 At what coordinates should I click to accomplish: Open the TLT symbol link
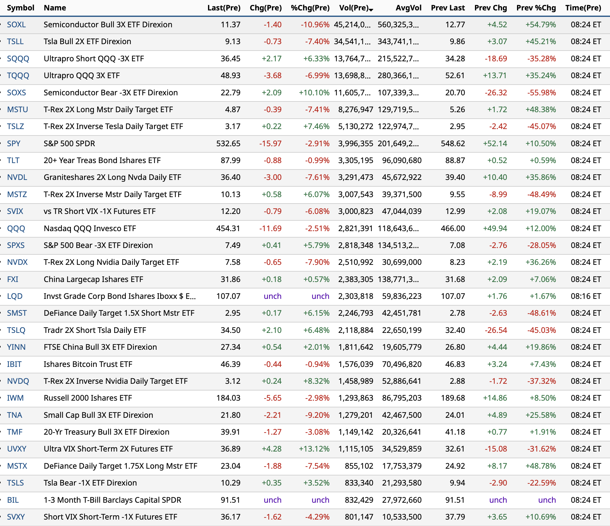13,160
